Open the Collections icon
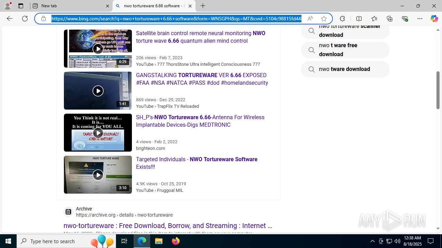This screenshot has height=248, width=442. (390, 19)
